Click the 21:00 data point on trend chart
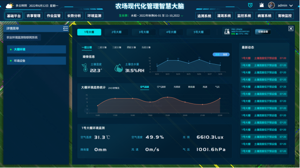 (x=203, y=104)
